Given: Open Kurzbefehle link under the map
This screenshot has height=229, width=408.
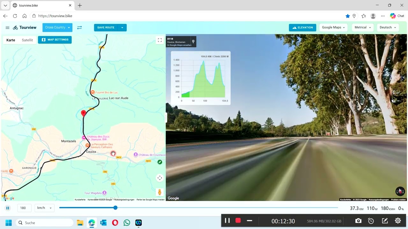Looking at the screenshot, I should 80,200.
